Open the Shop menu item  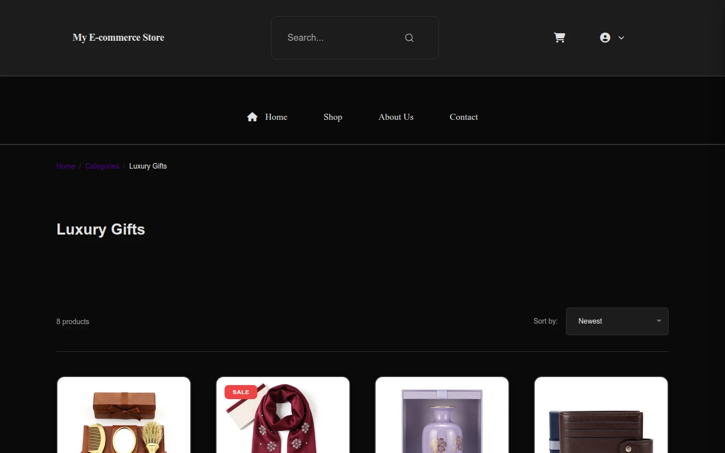point(333,117)
